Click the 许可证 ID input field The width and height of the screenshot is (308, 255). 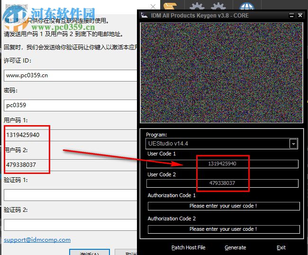click(x=71, y=75)
